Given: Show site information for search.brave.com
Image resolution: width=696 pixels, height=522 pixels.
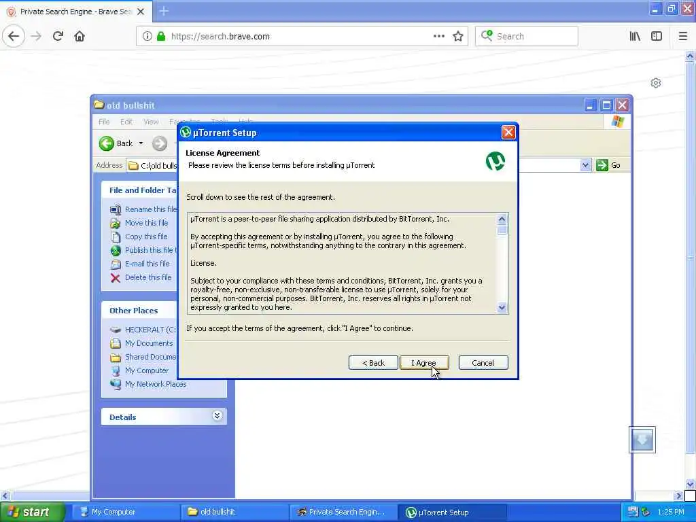Looking at the screenshot, I should [147, 37].
